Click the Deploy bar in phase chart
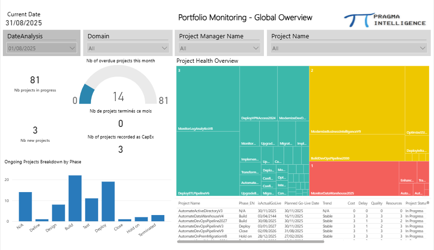Screen dimensions: 434x250 click(x=108, y=201)
